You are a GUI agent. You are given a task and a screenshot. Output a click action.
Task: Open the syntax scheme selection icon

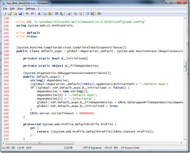point(87,14)
